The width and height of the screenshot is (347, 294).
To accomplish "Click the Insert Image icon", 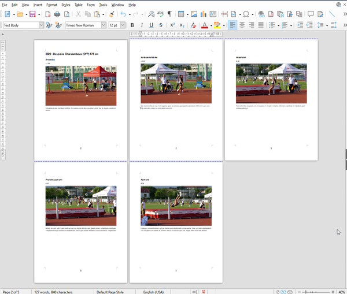I will pyautogui.click(x=194, y=14).
